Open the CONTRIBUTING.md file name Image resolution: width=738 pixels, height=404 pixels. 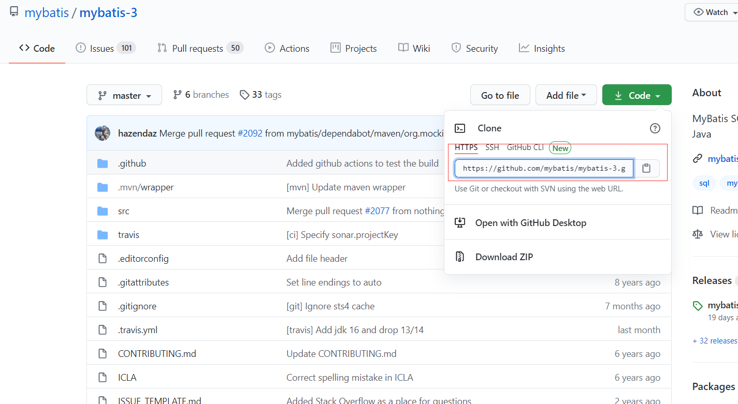[x=157, y=354]
